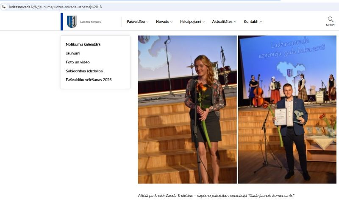This screenshot has width=339, height=205.
Task: Click the Aktualitātes navigation label
Action: click(222, 22)
